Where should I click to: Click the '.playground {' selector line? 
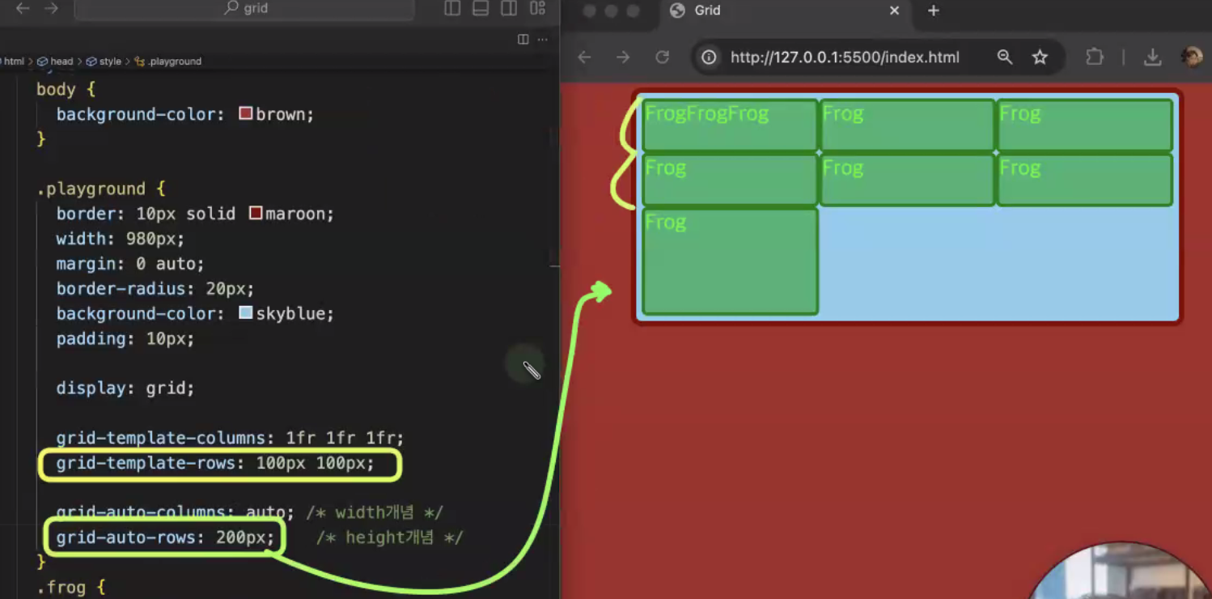click(x=101, y=189)
